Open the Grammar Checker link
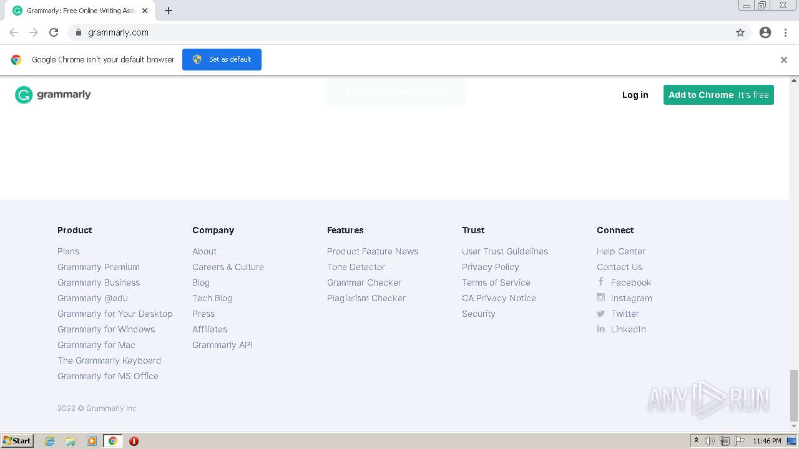Image resolution: width=799 pixels, height=449 pixels. (364, 282)
